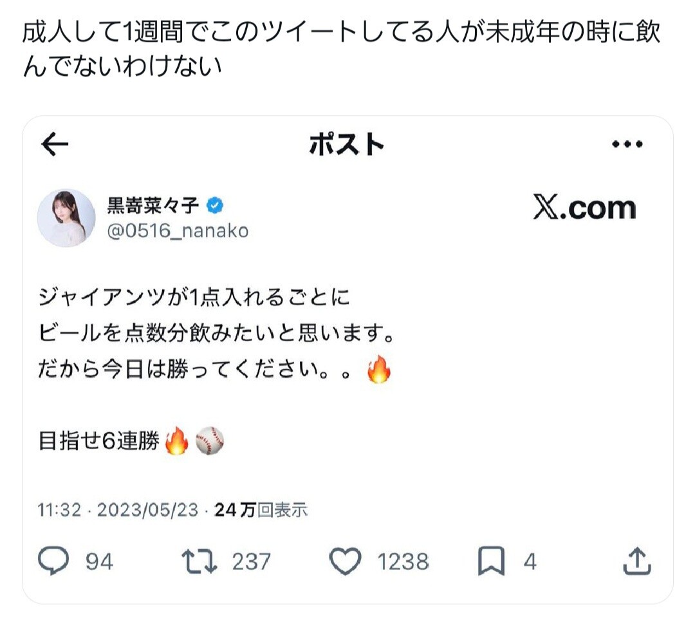This screenshot has height=620, width=695.
Task: Click the 94 replies count
Action: pyautogui.click(x=99, y=561)
